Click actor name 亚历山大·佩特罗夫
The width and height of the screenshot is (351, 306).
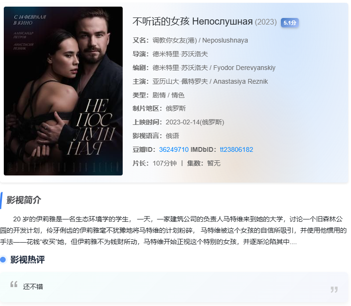pos(180,81)
